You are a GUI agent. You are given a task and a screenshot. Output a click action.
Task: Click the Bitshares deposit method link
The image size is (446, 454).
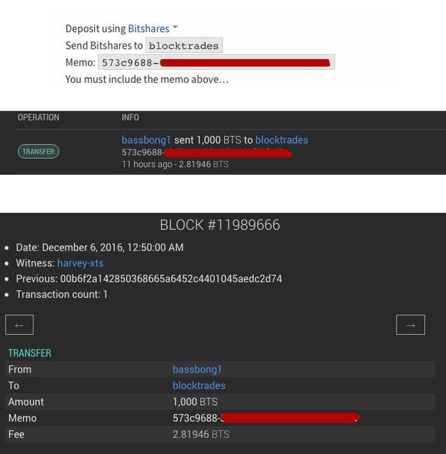click(148, 29)
